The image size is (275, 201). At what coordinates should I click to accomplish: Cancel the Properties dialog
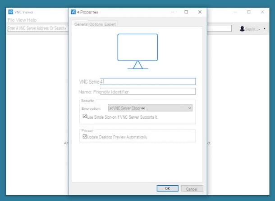coord(192,189)
